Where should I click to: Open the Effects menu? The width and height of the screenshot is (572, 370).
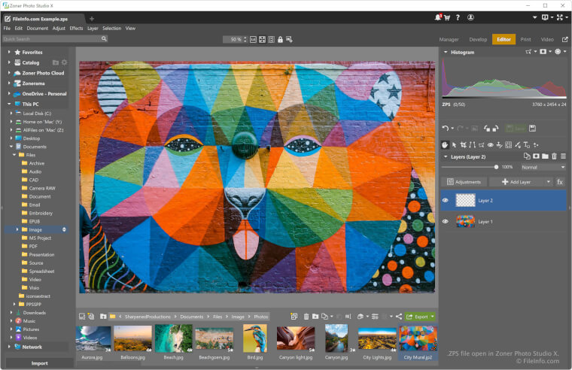76,28
